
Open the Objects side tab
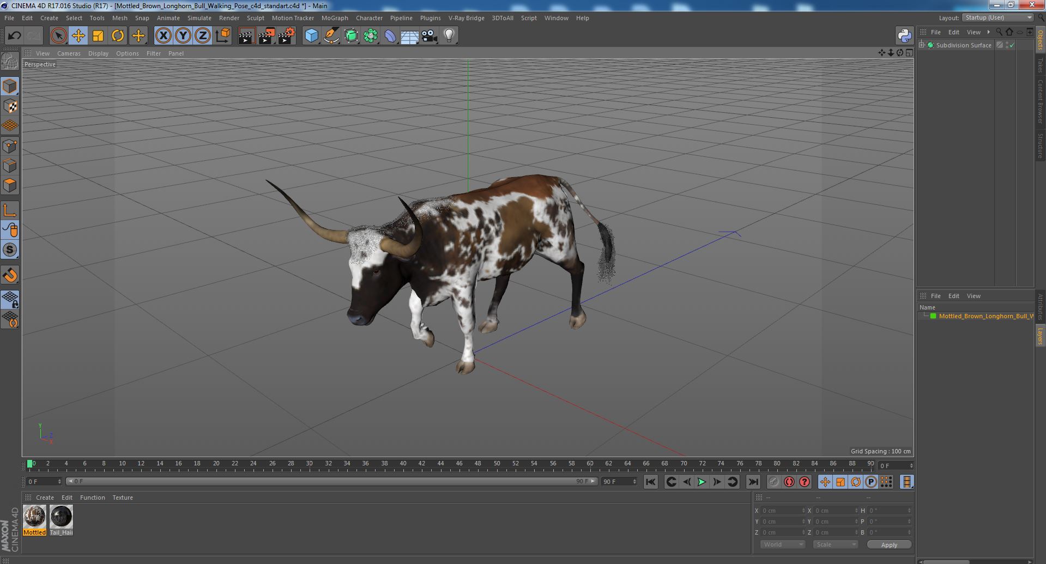1040,40
